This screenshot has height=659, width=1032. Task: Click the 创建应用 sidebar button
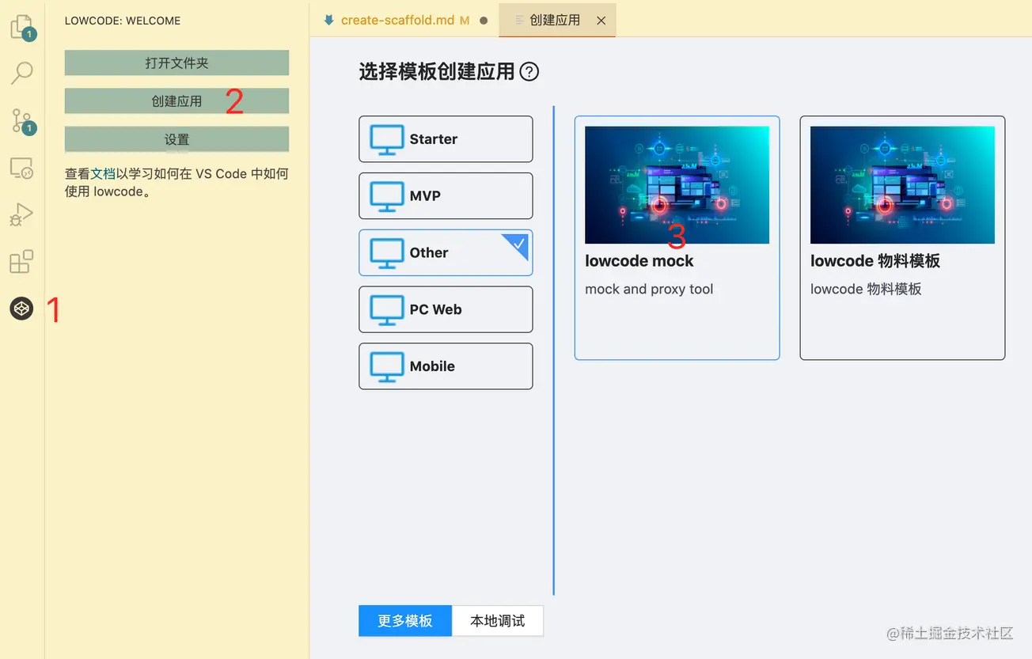tap(176, 101)
